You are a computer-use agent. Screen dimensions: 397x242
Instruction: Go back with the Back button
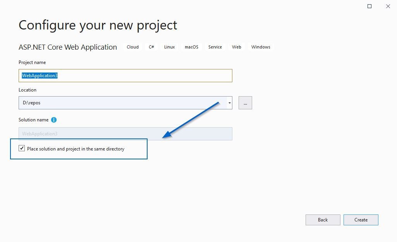coord(323,220)
